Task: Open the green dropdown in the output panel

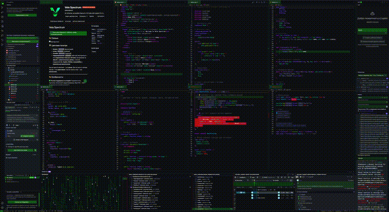Action: click(x=372, y=158)
